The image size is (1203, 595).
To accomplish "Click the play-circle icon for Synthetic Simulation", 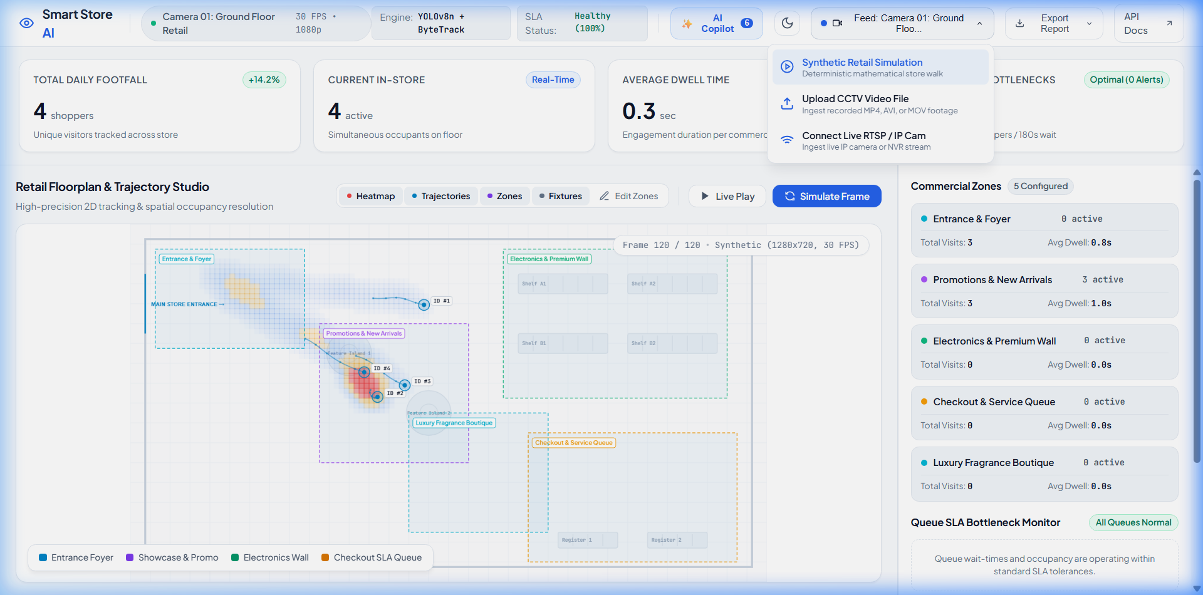I will (787, 66).
